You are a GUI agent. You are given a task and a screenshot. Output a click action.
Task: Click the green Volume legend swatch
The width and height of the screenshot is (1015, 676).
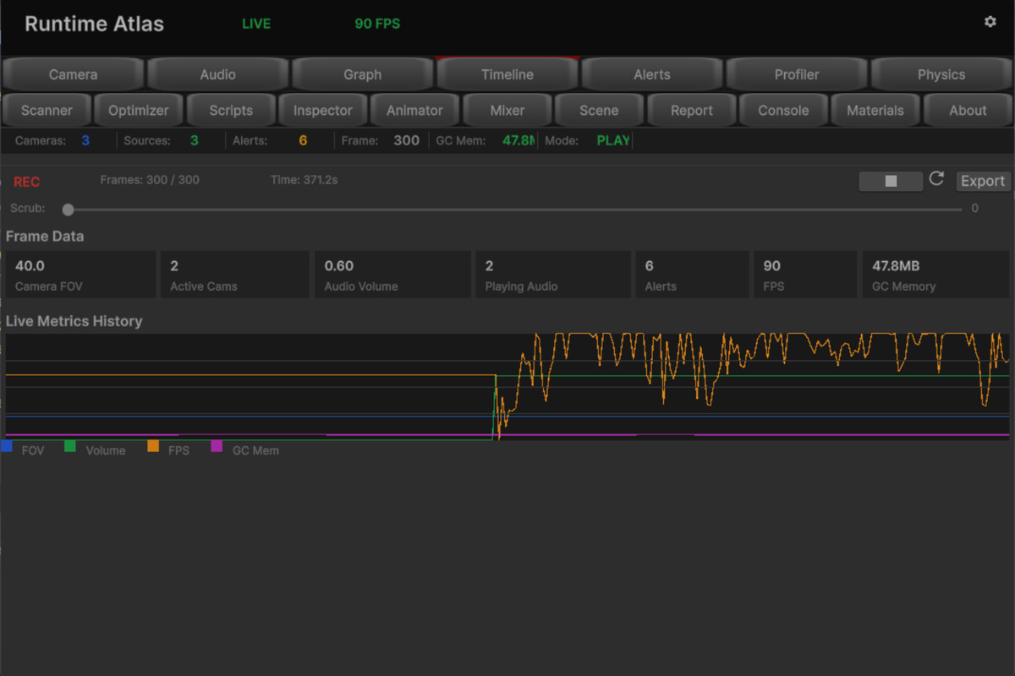70,445
